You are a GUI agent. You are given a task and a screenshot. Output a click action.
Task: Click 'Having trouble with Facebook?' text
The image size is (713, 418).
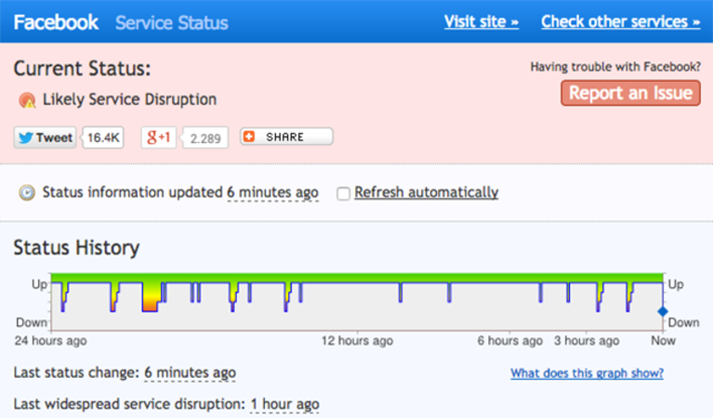point(615,67)
